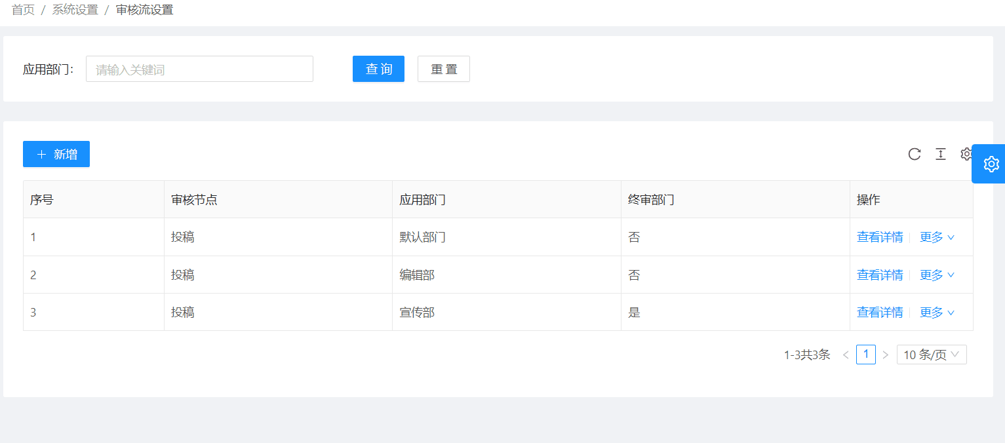Screen dimensions: 1005x443
Task: Open the blue theme settings panel on right edge
Action: [x=990, y=164]
